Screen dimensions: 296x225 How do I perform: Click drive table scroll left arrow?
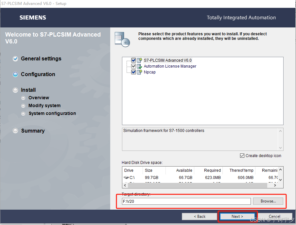point(125,185)
